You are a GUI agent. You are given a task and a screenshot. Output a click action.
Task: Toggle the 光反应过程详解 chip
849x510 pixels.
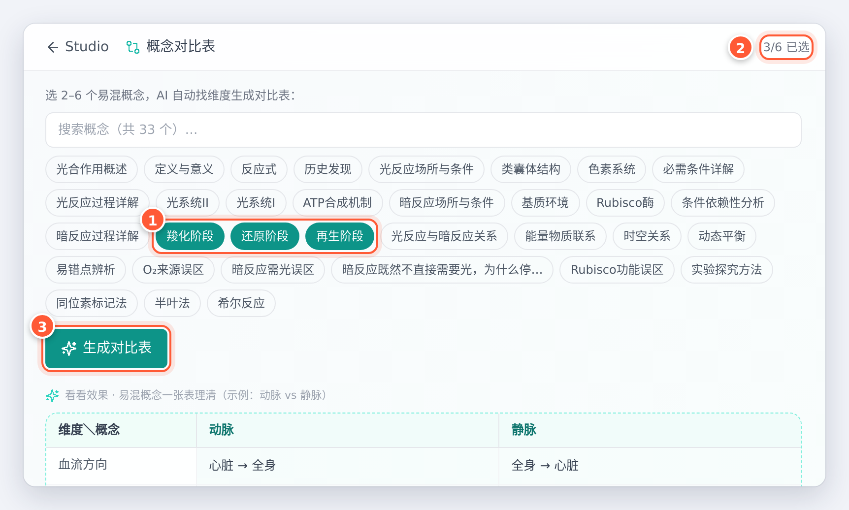(x=98, y=203)
